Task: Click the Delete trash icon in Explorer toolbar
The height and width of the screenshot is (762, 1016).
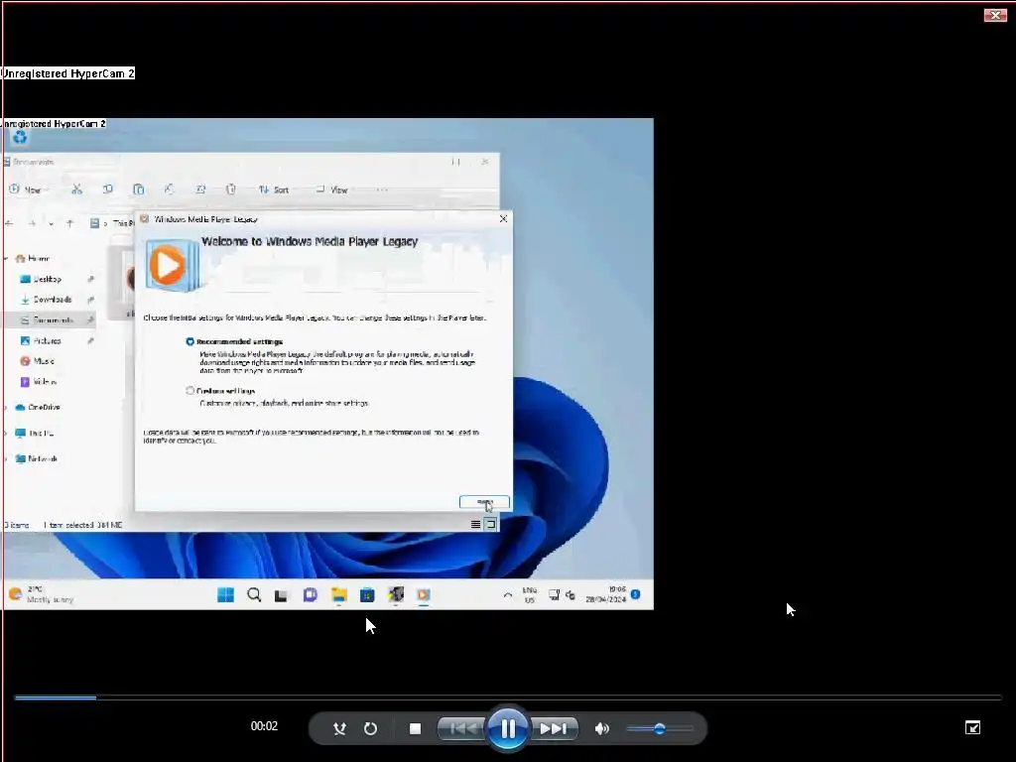Action: pyautogui.click(x=230, y=190)
